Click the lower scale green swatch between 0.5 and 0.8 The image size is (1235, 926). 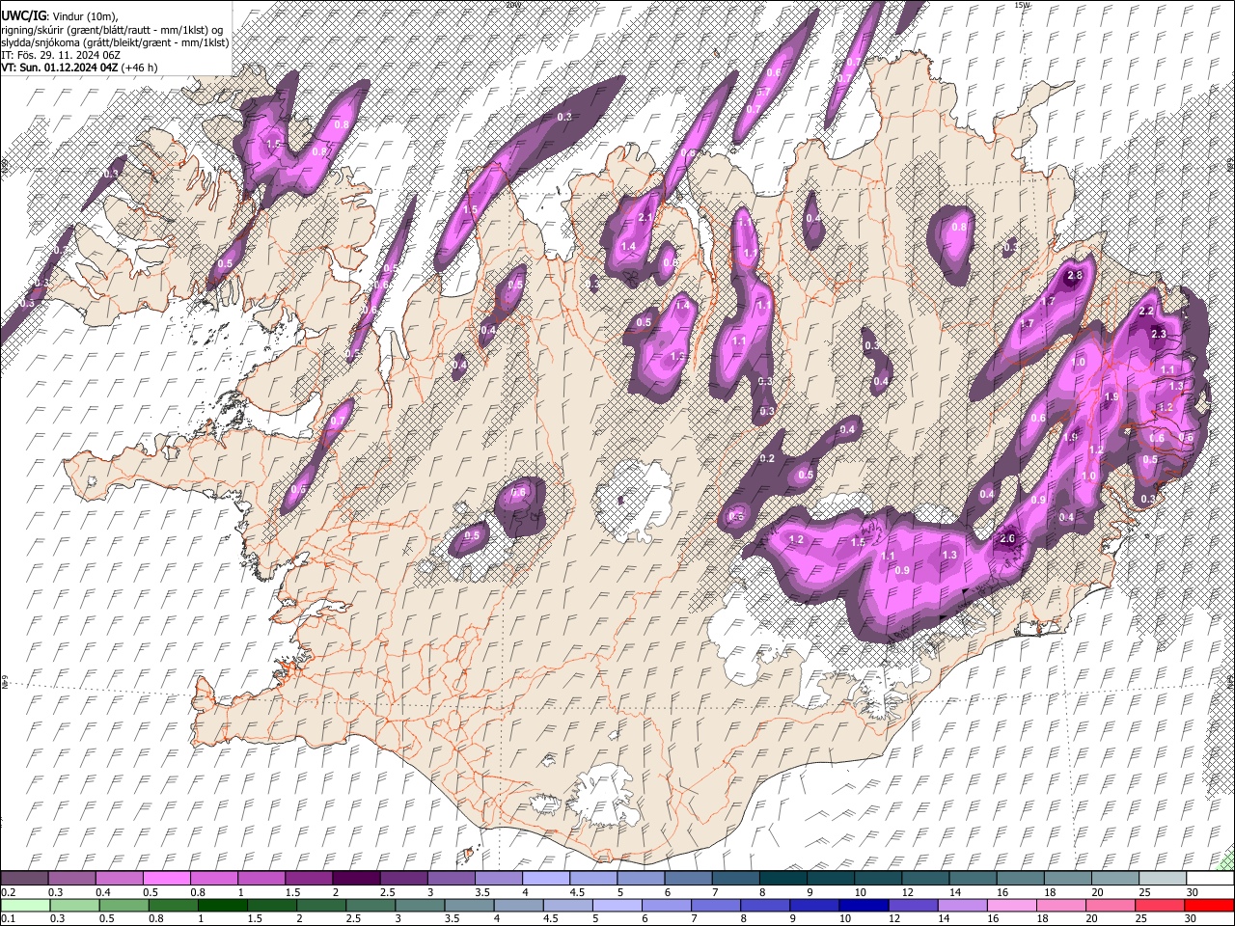coord(123,905)
